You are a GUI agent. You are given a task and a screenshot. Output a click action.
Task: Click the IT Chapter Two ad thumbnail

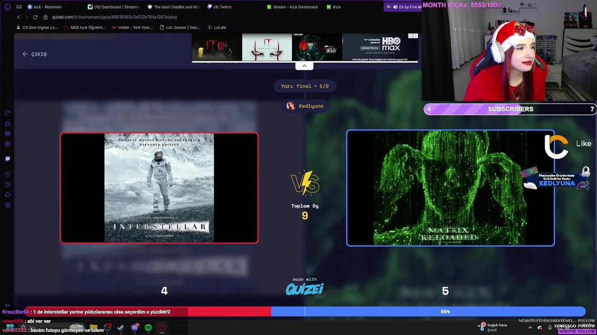tap(267, 47)
